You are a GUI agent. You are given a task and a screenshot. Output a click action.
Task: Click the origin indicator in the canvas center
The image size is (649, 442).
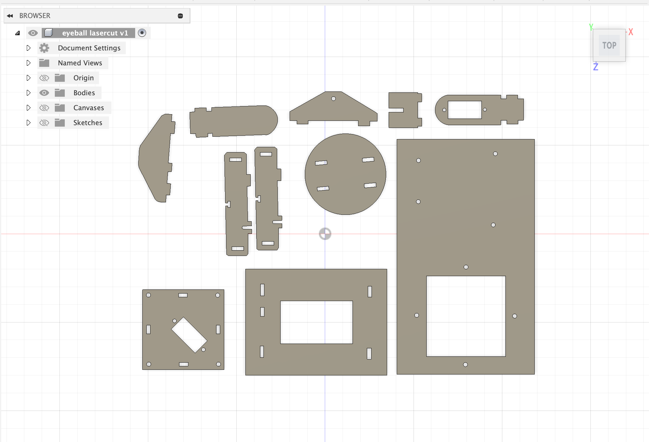pyautogui.click(x=325, y=233)
